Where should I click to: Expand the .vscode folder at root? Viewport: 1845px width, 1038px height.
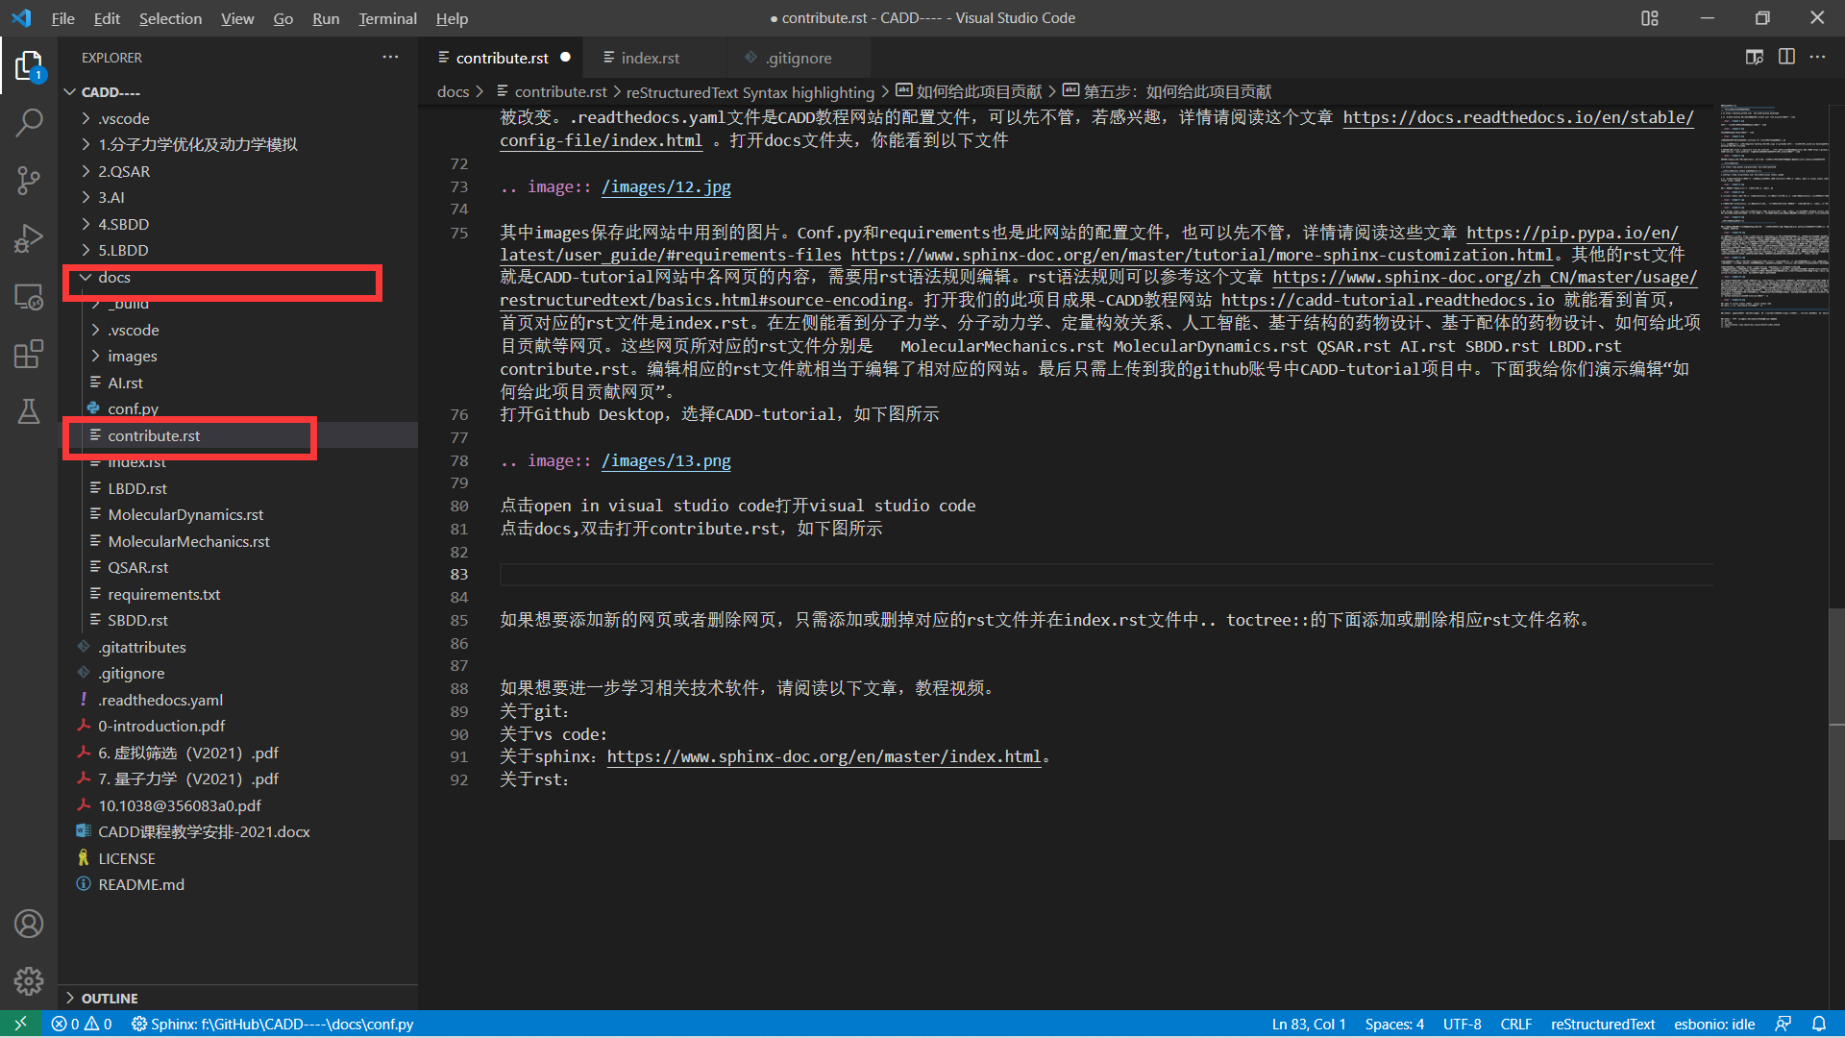(x=123, y=118)
